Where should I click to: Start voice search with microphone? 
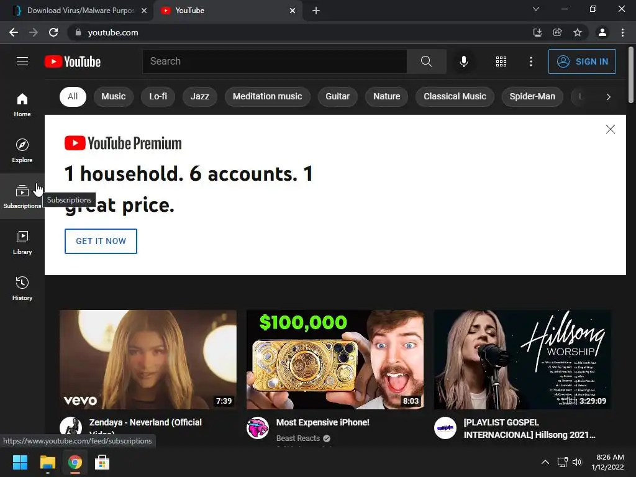coord(463,61)
